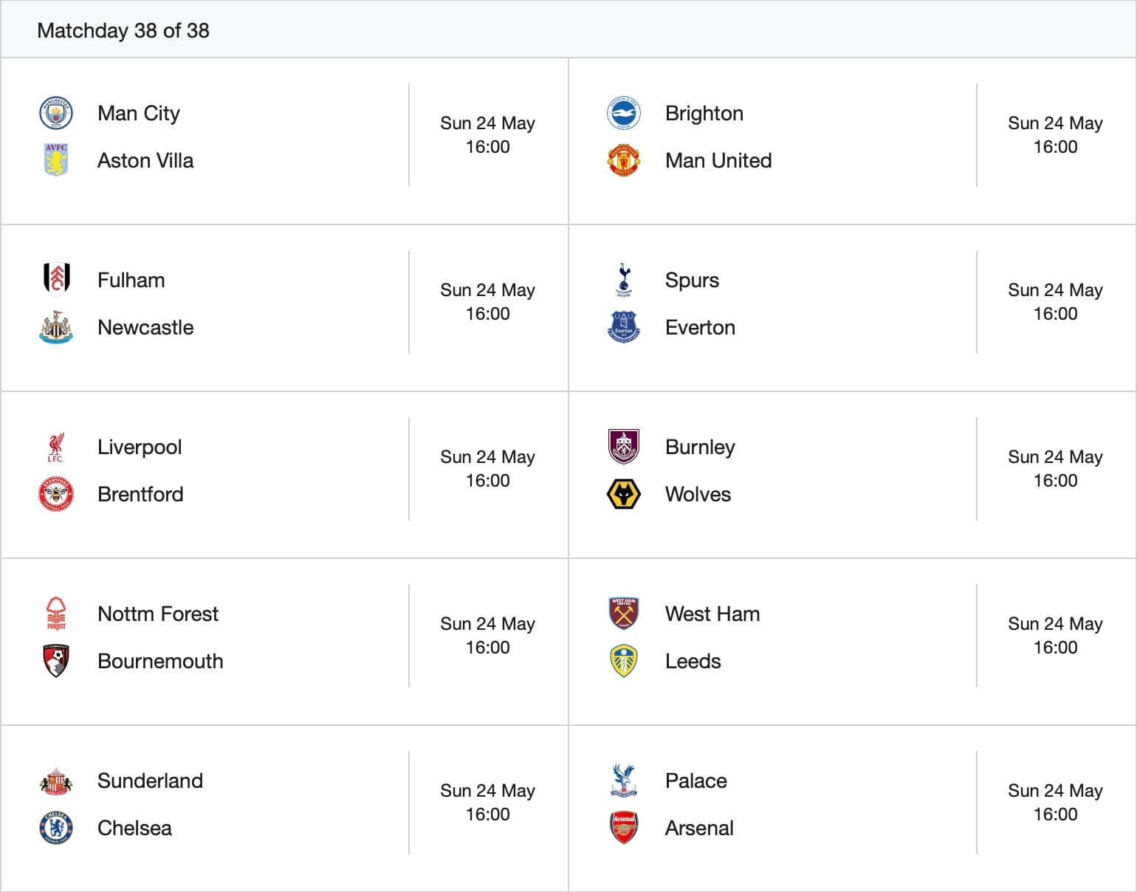
Task: Click the Man City club crest
Action: pos(56,113)
